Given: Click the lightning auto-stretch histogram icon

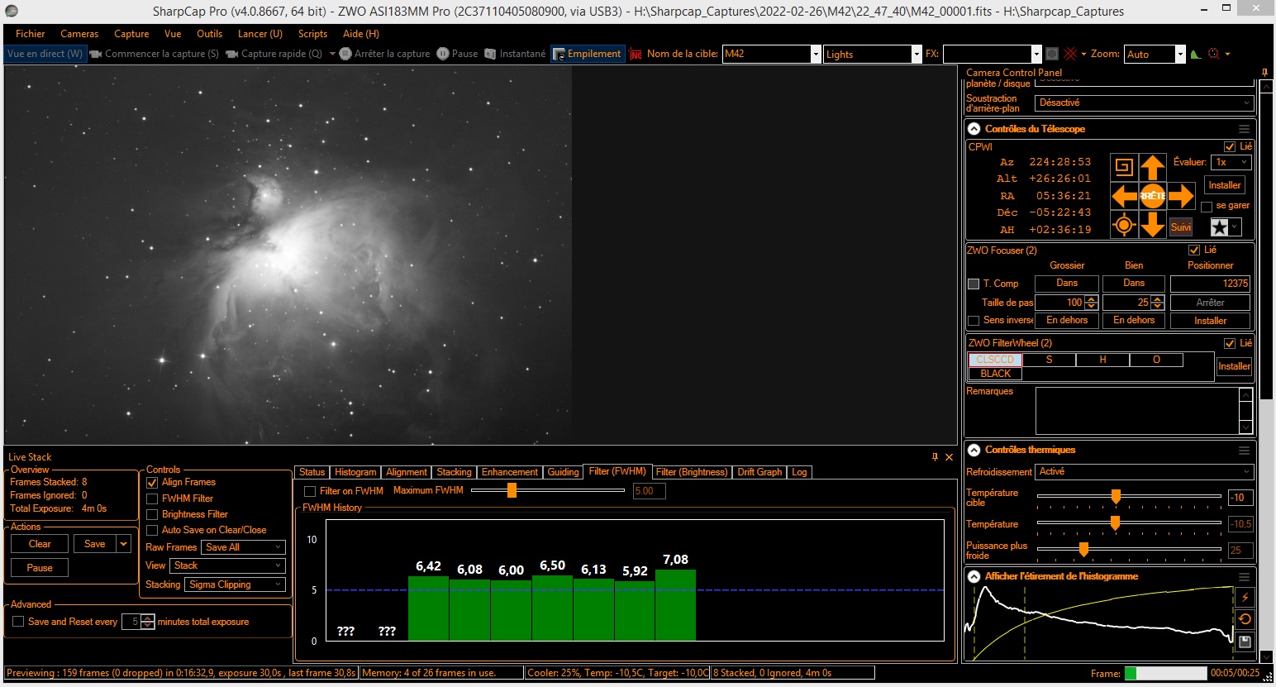Looking at the screenshot, I should [x=1245, y=597].
